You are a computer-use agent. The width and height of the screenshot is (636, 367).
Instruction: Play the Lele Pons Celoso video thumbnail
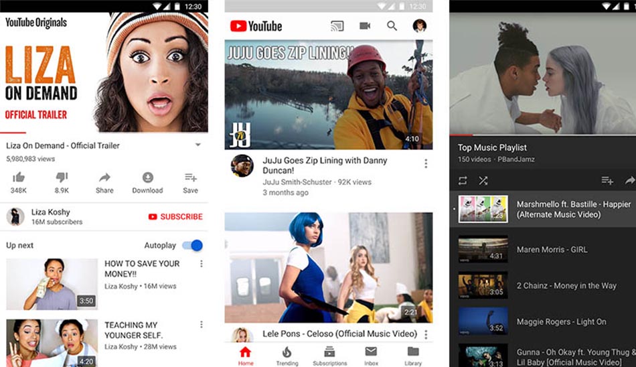(x=329, y=267)
